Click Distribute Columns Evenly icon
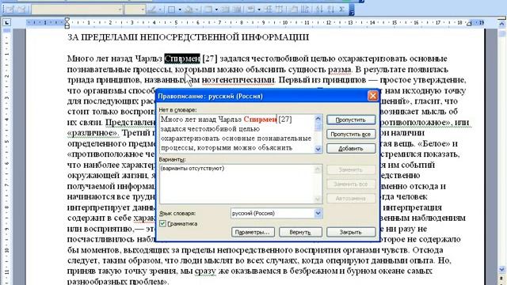The width and height of the screenshot is (507, 285). 279,9
